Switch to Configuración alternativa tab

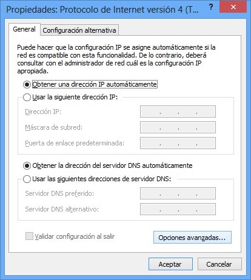click(x=79, y=30)
